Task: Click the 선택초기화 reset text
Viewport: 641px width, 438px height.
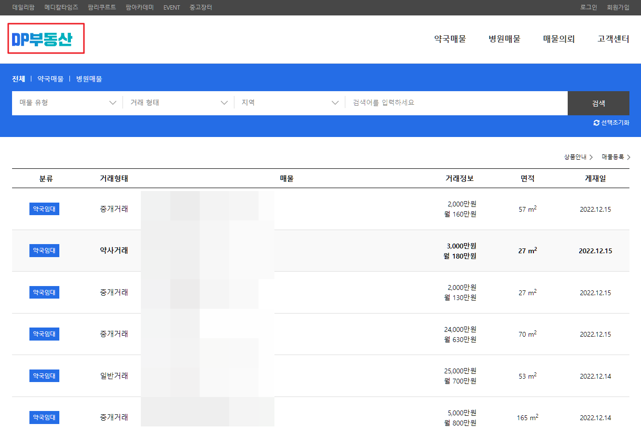Action: click(615, 123)
